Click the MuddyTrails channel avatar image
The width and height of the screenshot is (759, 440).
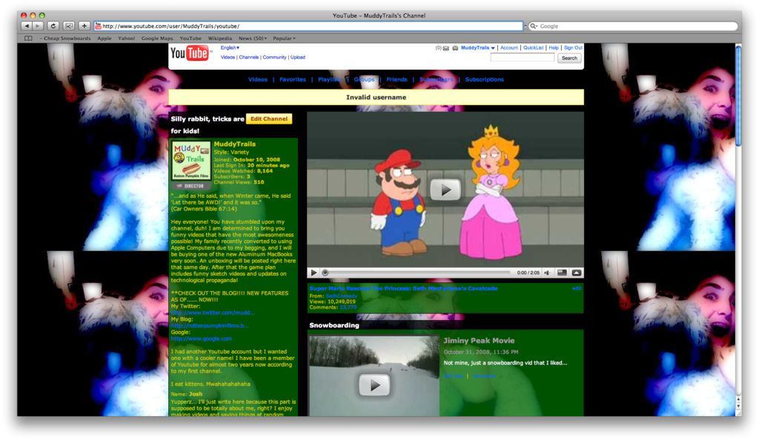(x=192, y=161)
